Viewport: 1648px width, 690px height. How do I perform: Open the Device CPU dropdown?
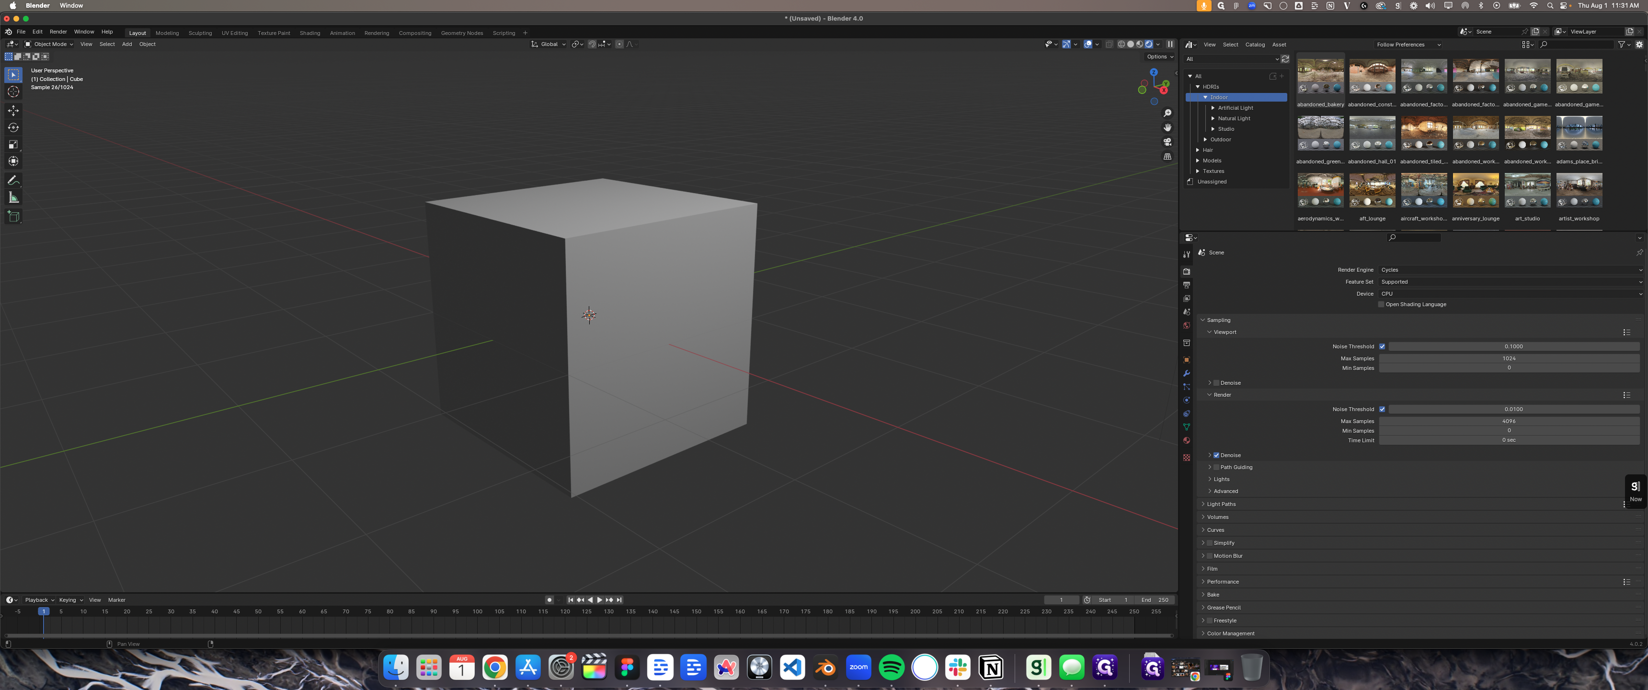tap(1511, 294)
